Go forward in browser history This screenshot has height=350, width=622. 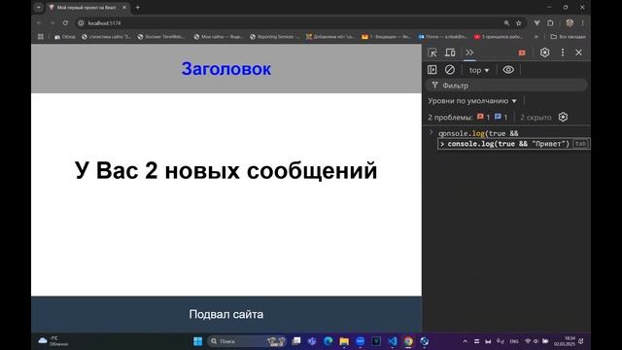[x=52, y=23]
